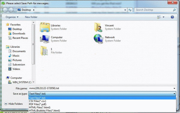Click the Desktop icon in address bar

point(19,10)
